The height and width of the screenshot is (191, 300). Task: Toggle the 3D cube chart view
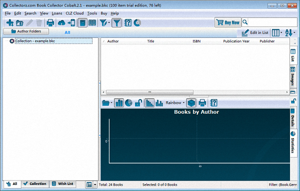coord(191,103)
